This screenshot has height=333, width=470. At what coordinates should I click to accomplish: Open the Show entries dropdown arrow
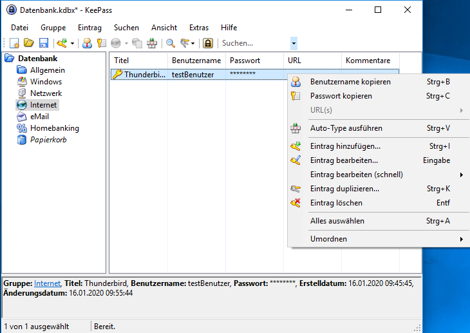[193, 44]
